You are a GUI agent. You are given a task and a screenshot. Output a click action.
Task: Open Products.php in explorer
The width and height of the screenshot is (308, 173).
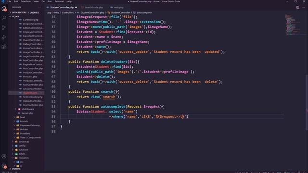[x=30, y=77]
